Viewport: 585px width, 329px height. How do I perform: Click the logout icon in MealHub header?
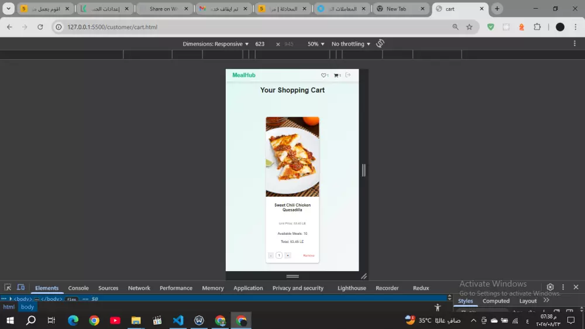tap(348, 75)
